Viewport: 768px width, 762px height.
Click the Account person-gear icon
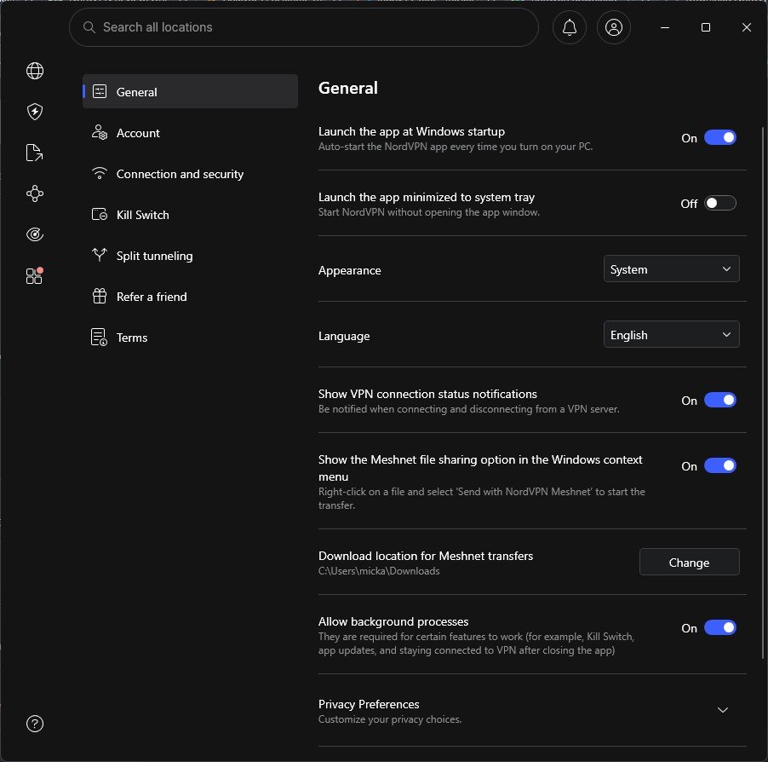click(100, 132)
